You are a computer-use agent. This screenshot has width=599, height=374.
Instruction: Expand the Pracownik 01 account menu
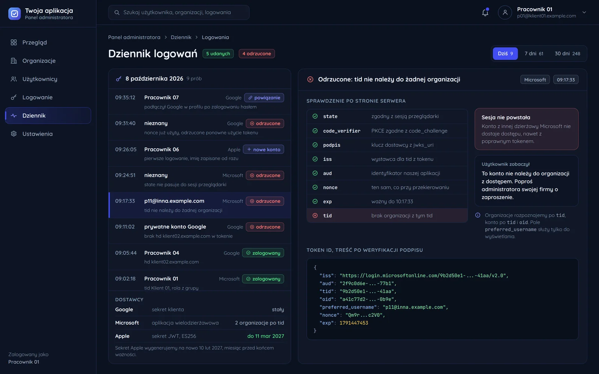(x=584, y=12)
